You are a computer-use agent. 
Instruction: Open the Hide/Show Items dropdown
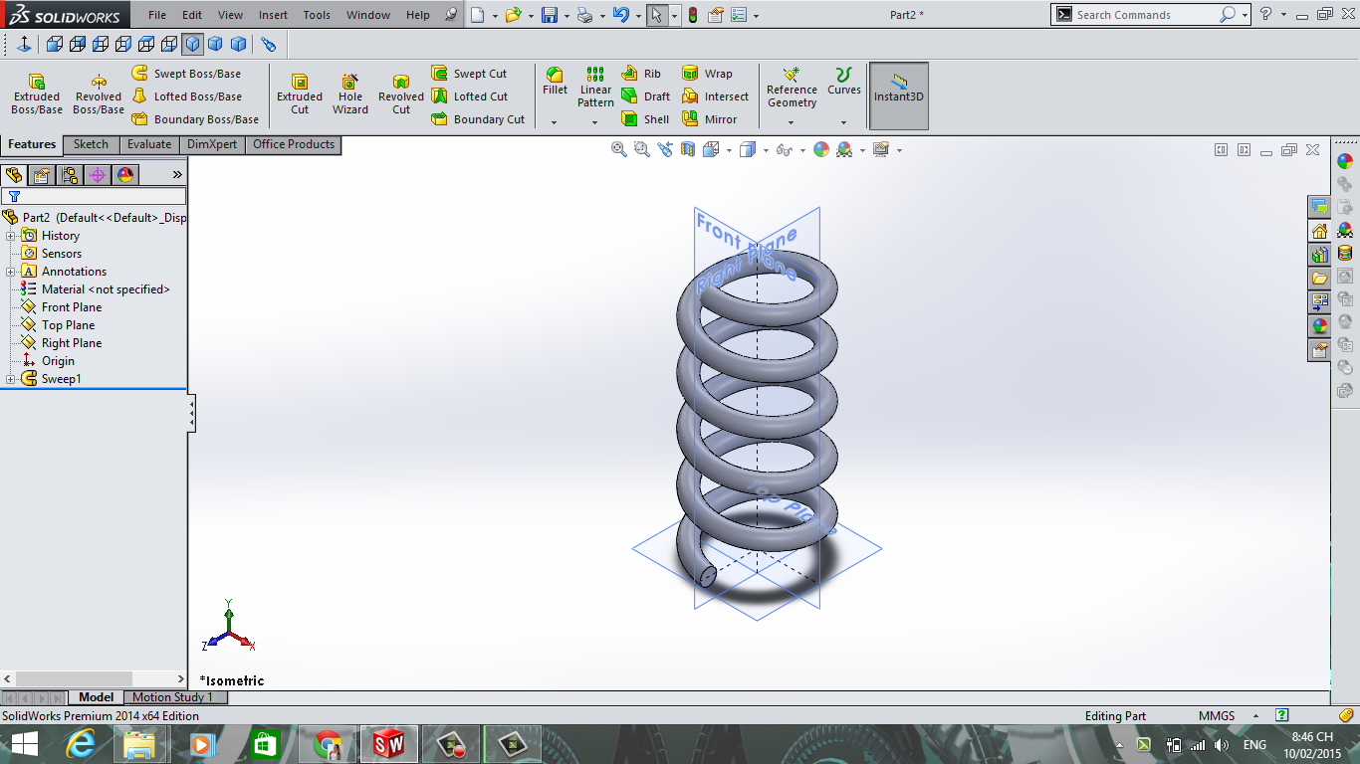802,150
